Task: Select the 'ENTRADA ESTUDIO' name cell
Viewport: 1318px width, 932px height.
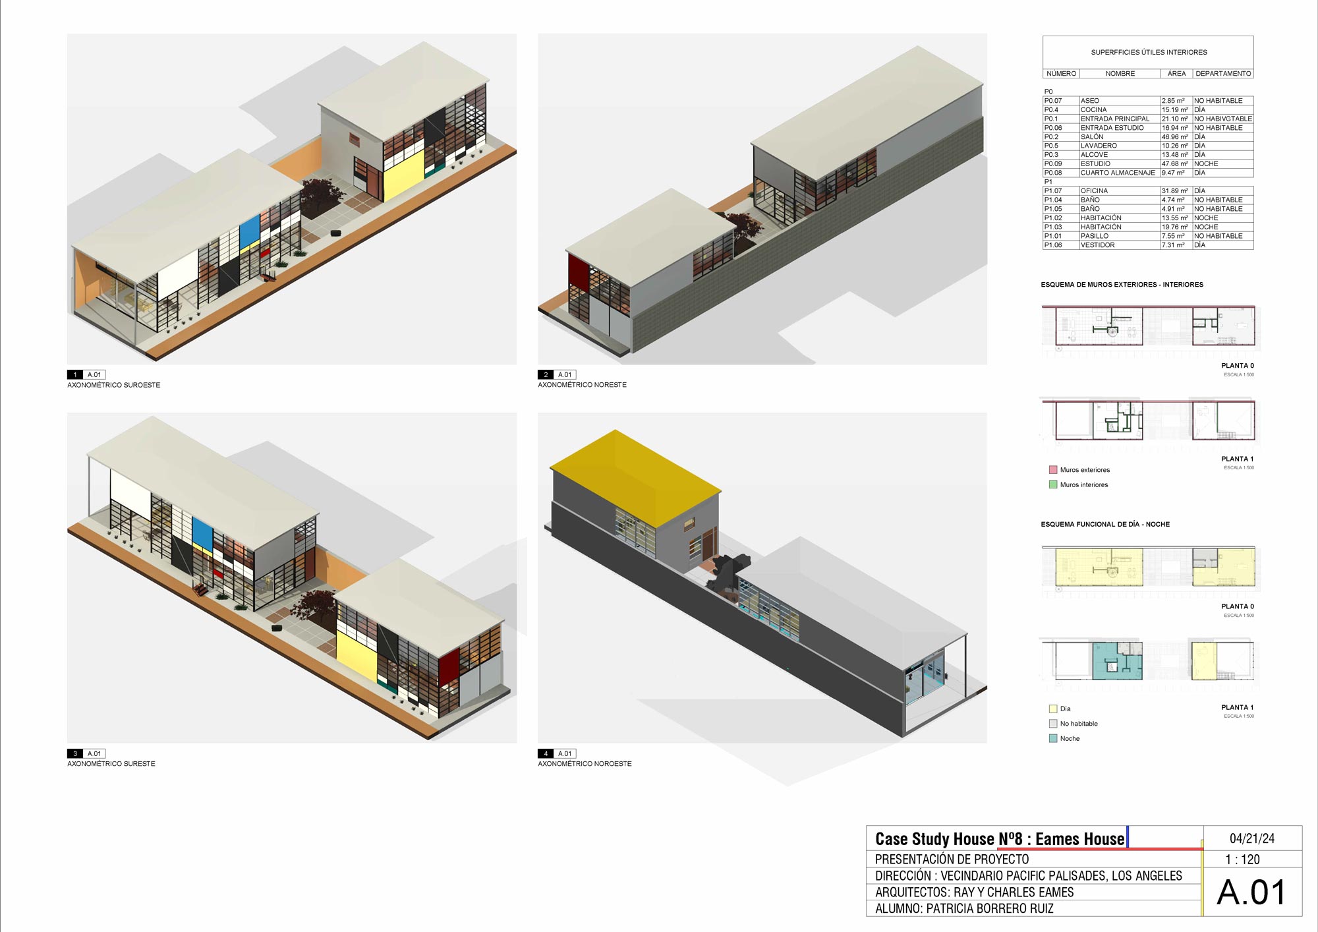Action: [x=1120, y=128]
